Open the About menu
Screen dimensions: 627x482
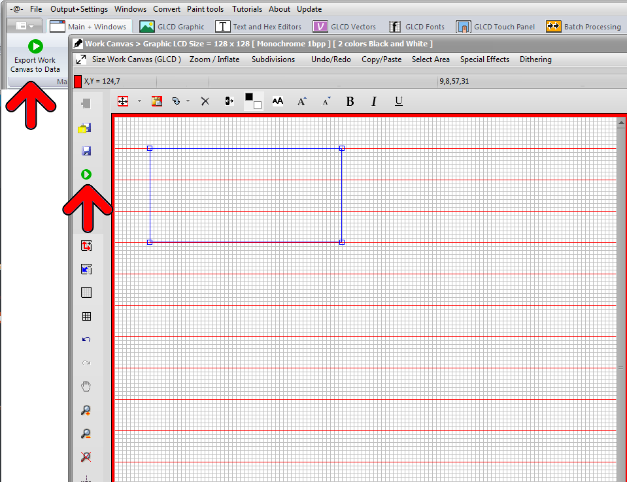pos(280,8)
